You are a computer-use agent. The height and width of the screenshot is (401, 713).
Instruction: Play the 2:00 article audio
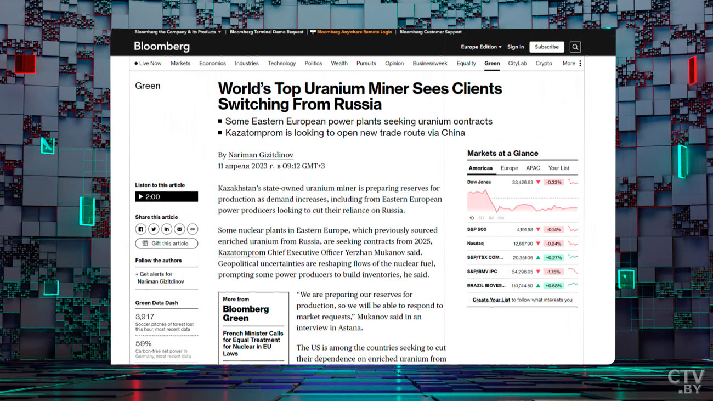pos(167,197)
